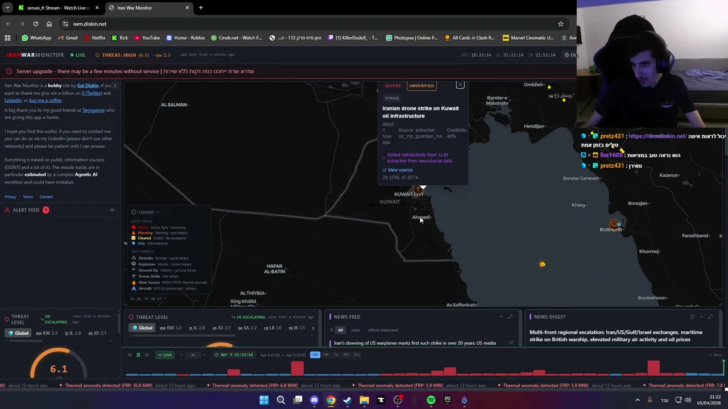Click the news feed filter funnel icon
Image resolution: width=728 pixels, height=409 pixels.
tap(331, 330)
